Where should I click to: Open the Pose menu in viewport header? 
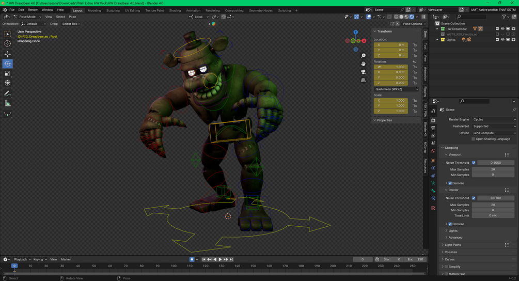72,17
